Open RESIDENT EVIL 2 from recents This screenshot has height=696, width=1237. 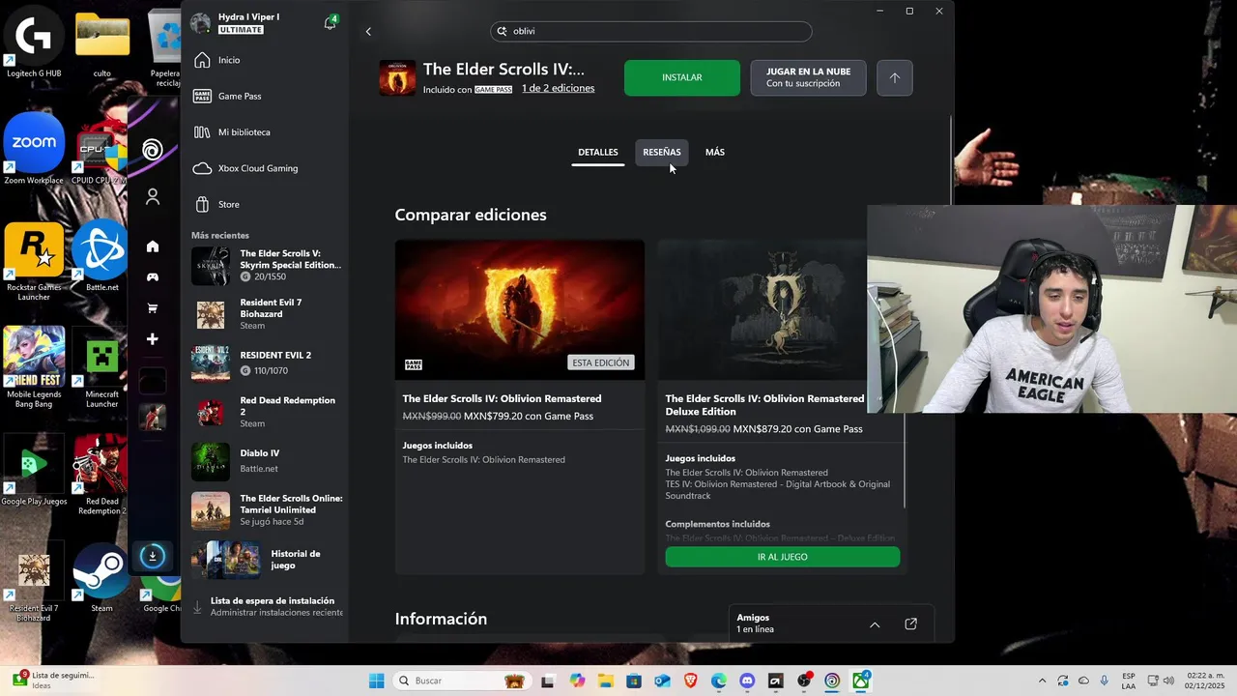click(x=267, y=362)
